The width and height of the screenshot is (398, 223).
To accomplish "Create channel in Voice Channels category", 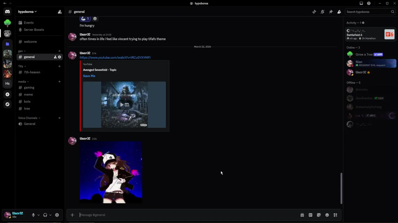I will 59,118.
